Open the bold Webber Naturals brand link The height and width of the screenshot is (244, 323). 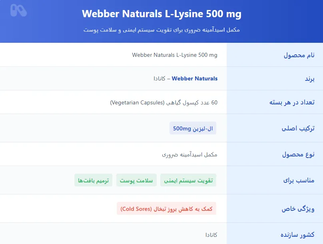click(x=194, y=78)
